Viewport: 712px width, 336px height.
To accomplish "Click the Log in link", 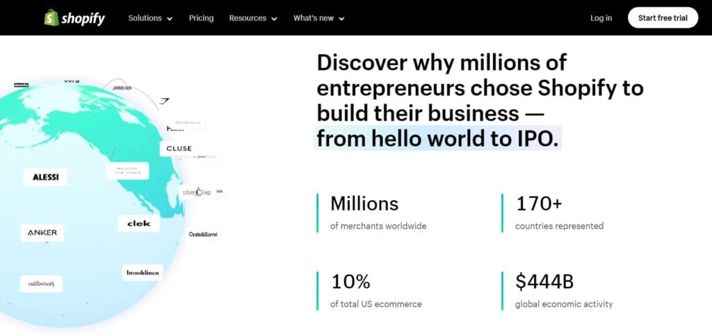I will 601,18.
